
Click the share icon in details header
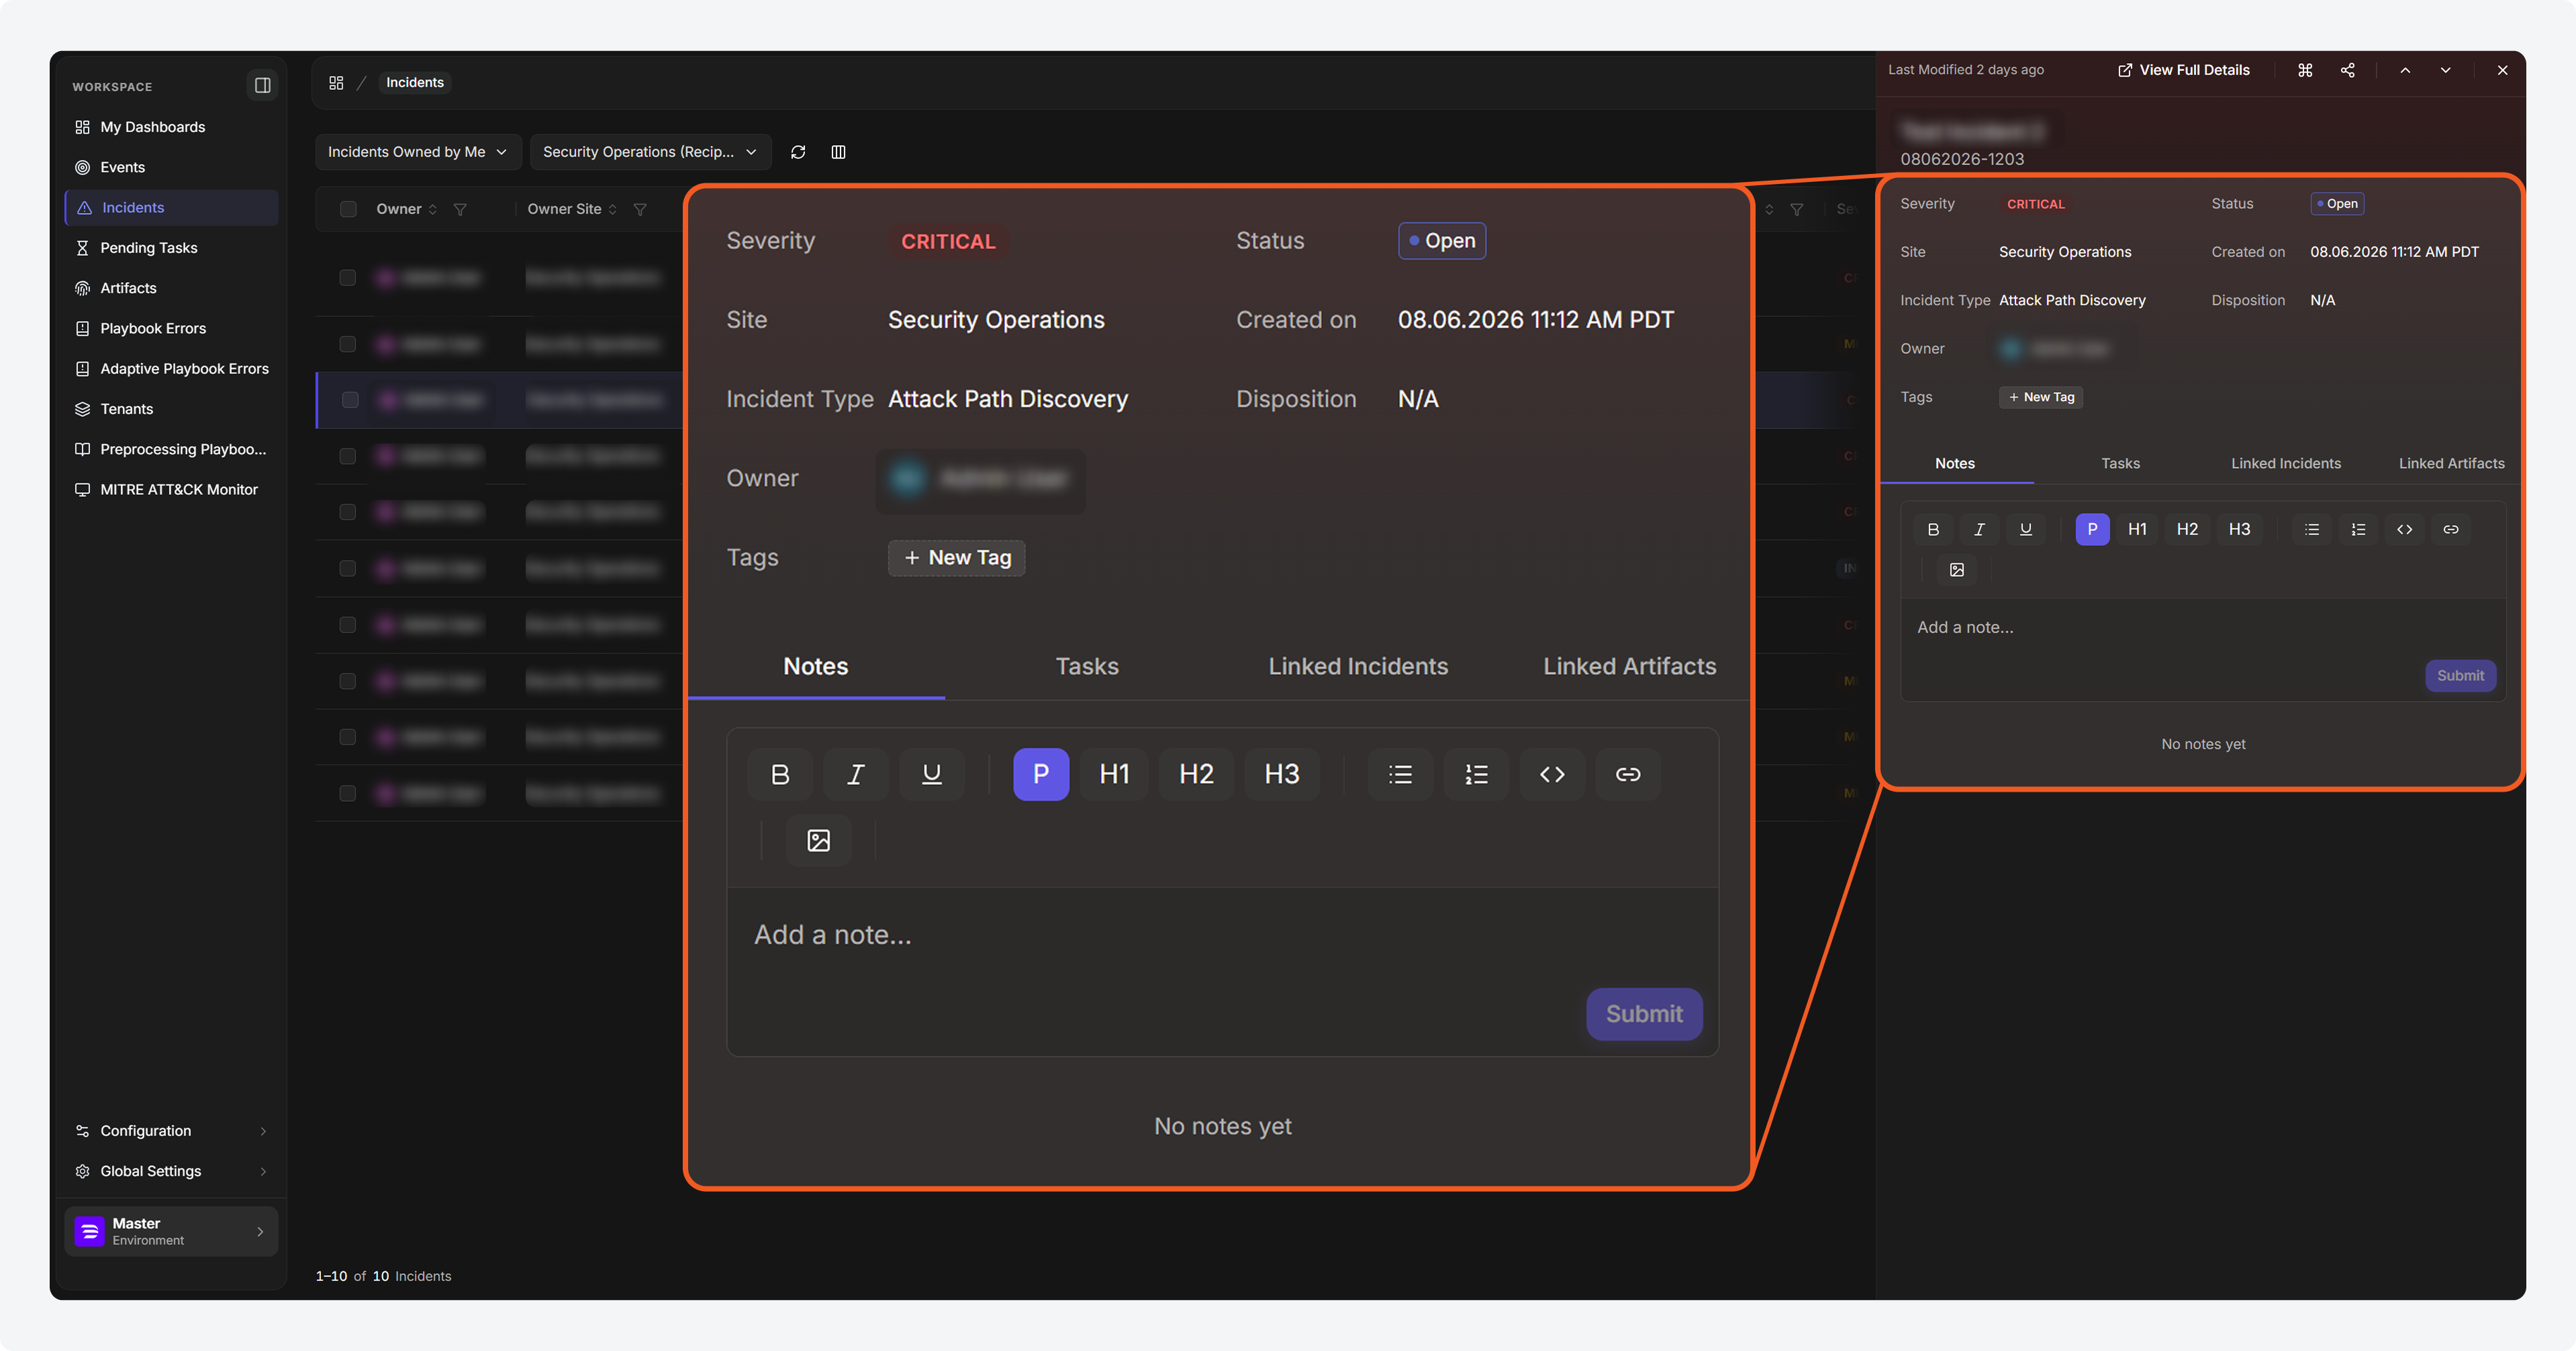(2348, 70)
